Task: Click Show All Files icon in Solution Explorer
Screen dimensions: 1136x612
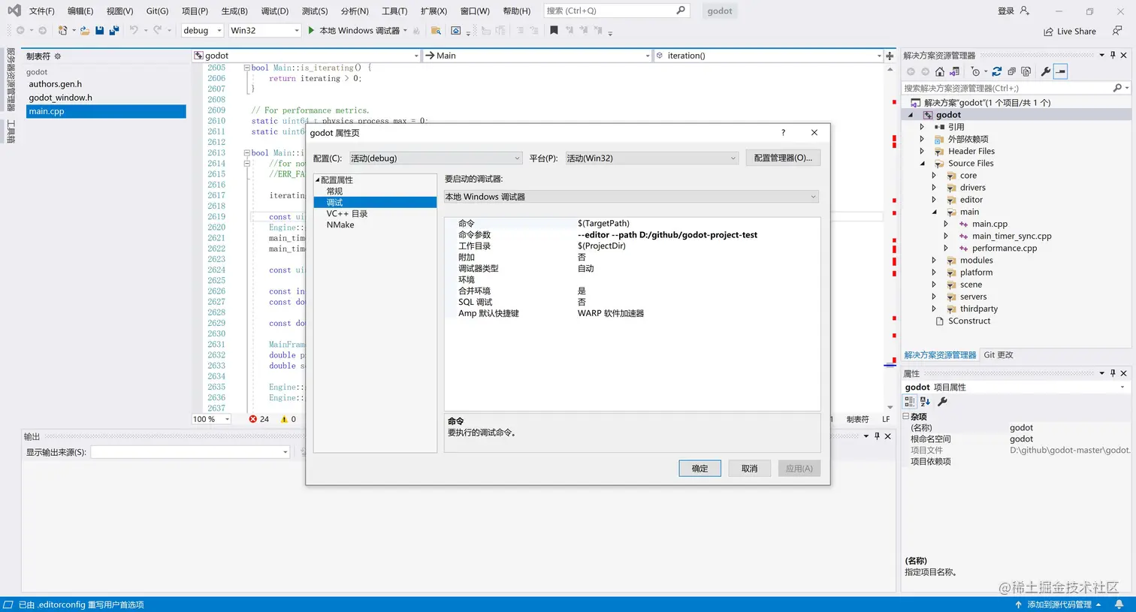Action: click(x=1026, y=71)
